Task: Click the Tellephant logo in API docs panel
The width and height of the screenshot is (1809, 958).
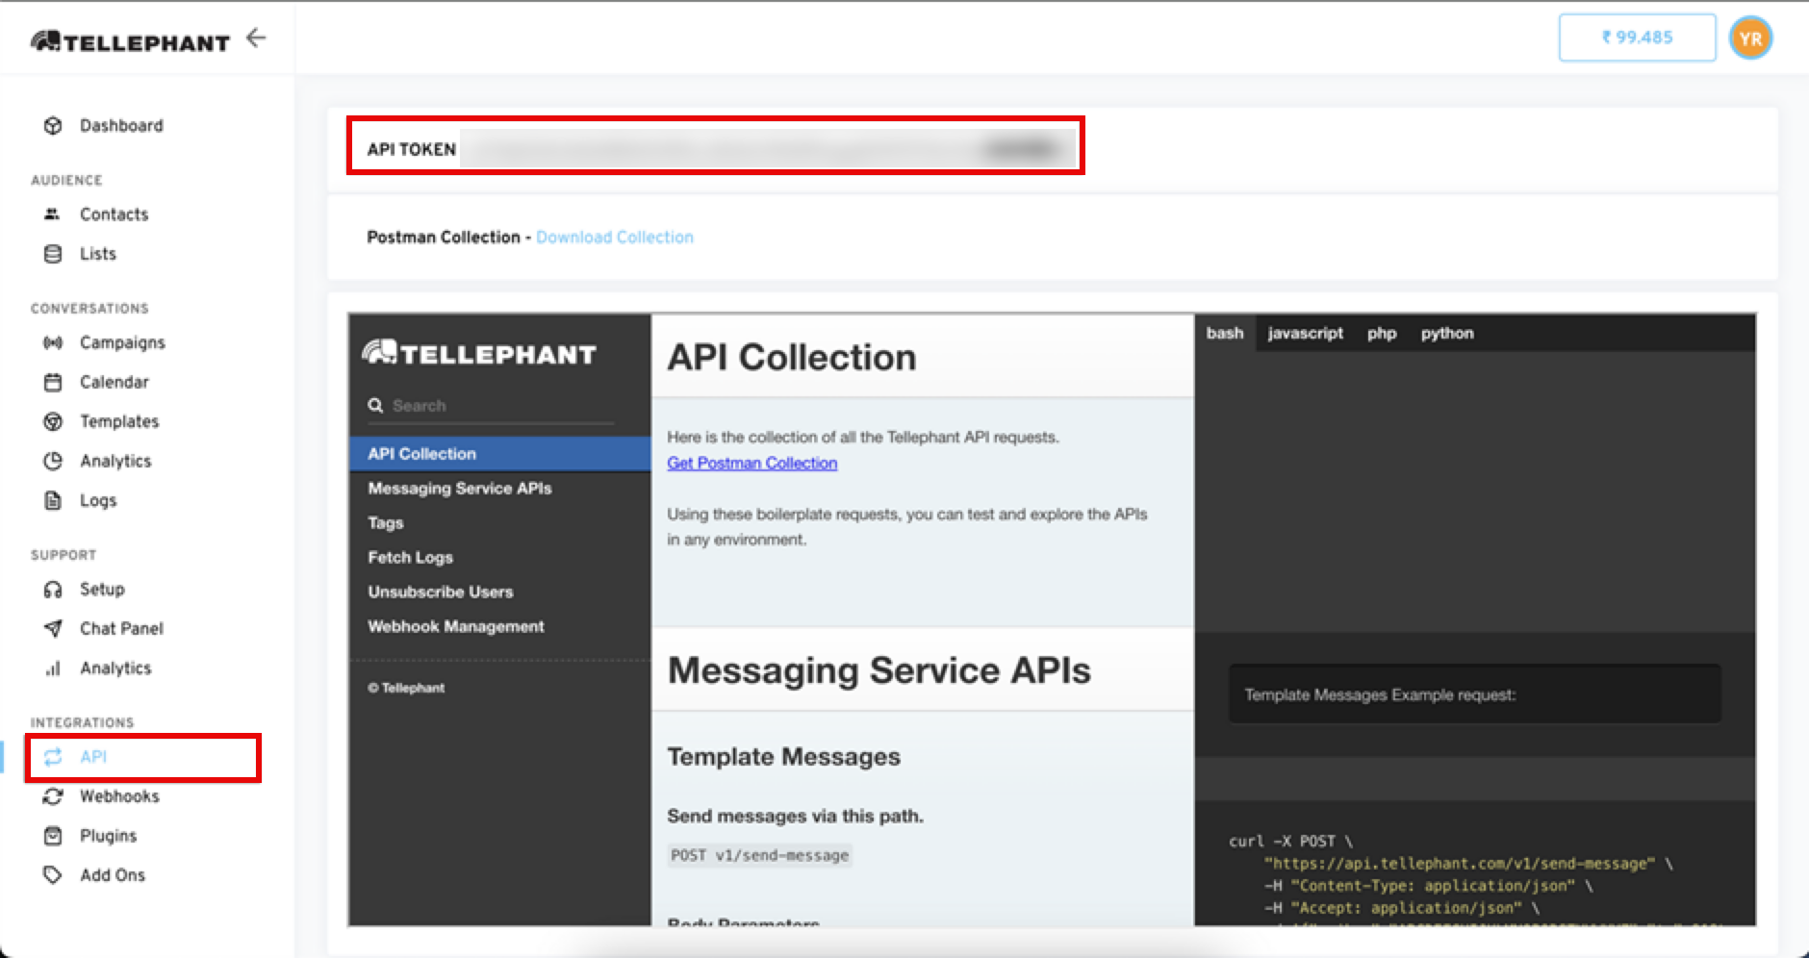Action: click(x=479, y=353)
